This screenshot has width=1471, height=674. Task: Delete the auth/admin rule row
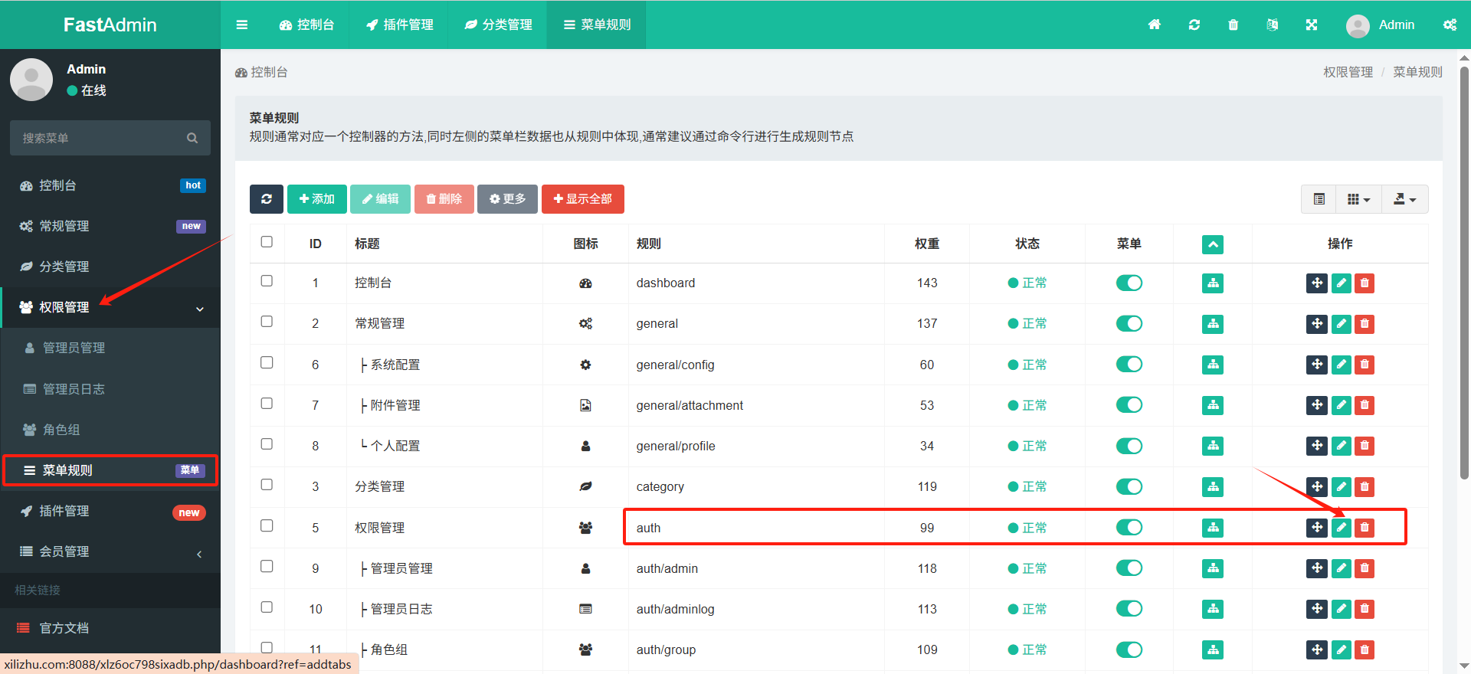click(x=1365, y=568)
